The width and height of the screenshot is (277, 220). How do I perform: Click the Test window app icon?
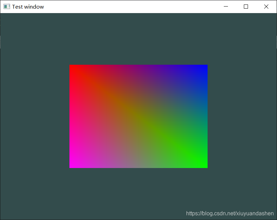[x=7, y=7]
